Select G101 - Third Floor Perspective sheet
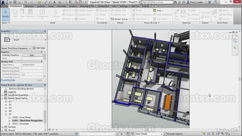Image resolution: width=242 pixels, height=136 pixels. pyautogui.click(x=28, y=121)
